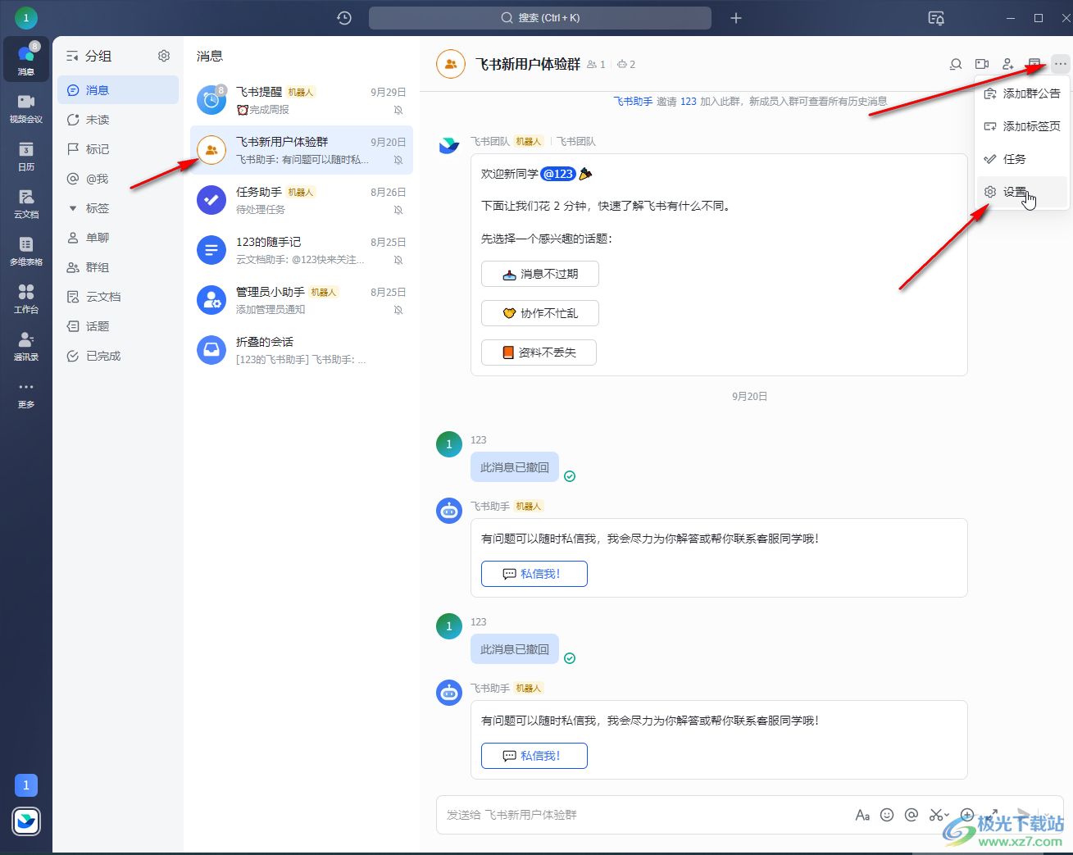The width and height of the screenshot is (1073, 855).
Task: Select the 单聊 filter
Action: click(118, 238)
